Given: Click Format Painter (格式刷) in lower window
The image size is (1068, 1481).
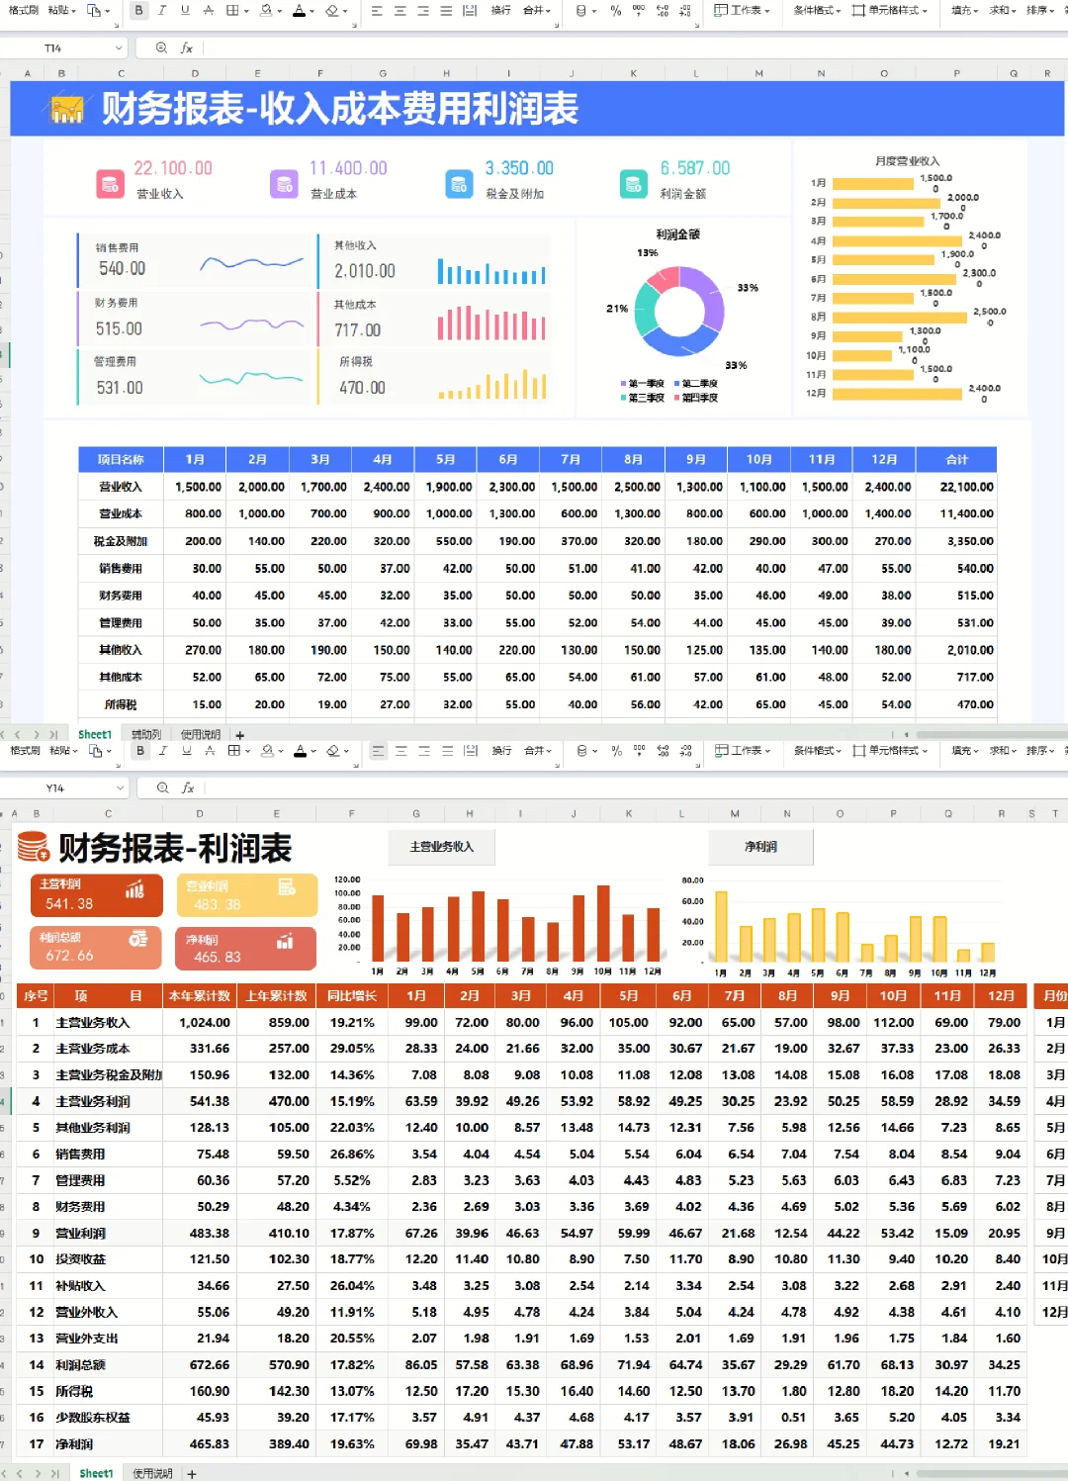Looking at the screenshot, I should (25, 751).
